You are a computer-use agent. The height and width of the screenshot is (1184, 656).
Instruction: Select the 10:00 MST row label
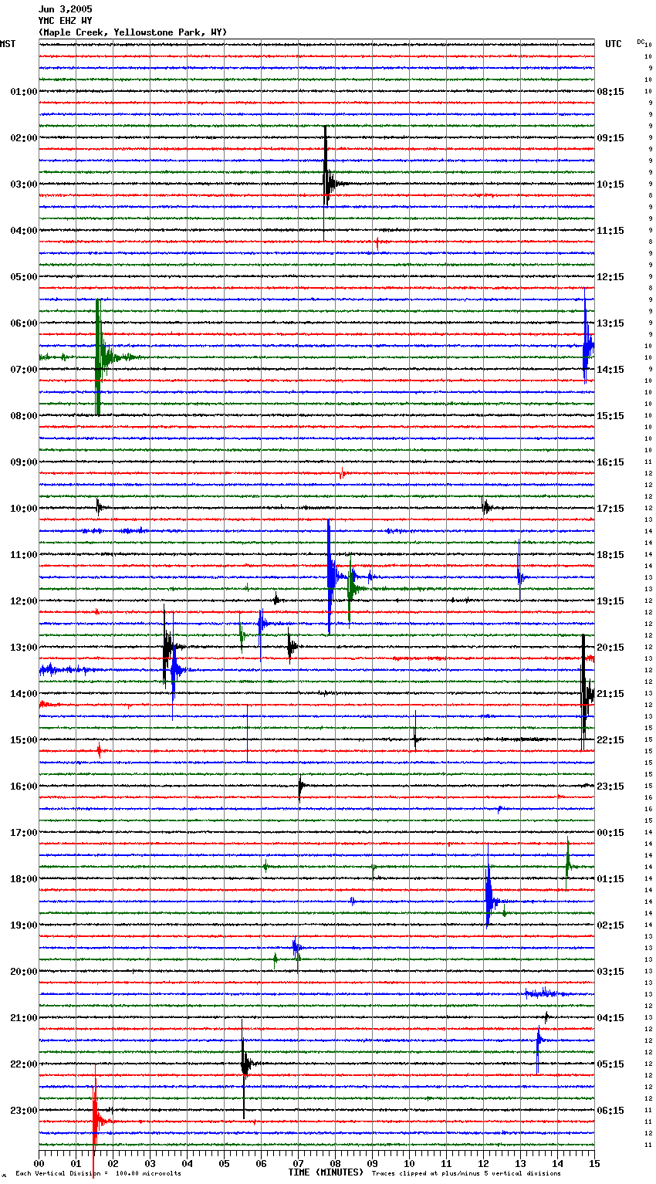[23, 509]
